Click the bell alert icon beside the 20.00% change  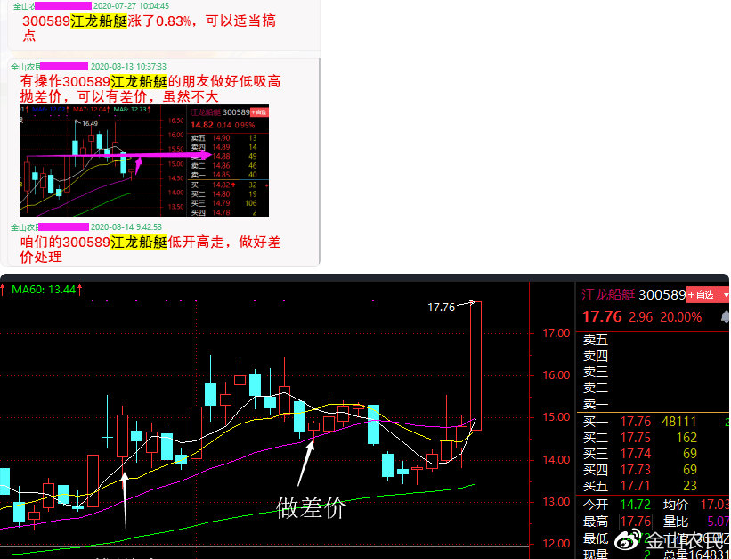point(725,317)
